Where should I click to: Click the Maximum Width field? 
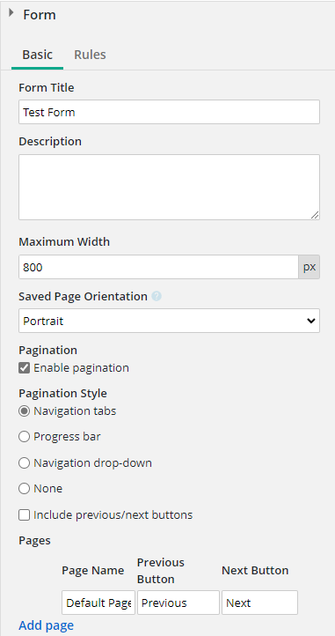158,267
